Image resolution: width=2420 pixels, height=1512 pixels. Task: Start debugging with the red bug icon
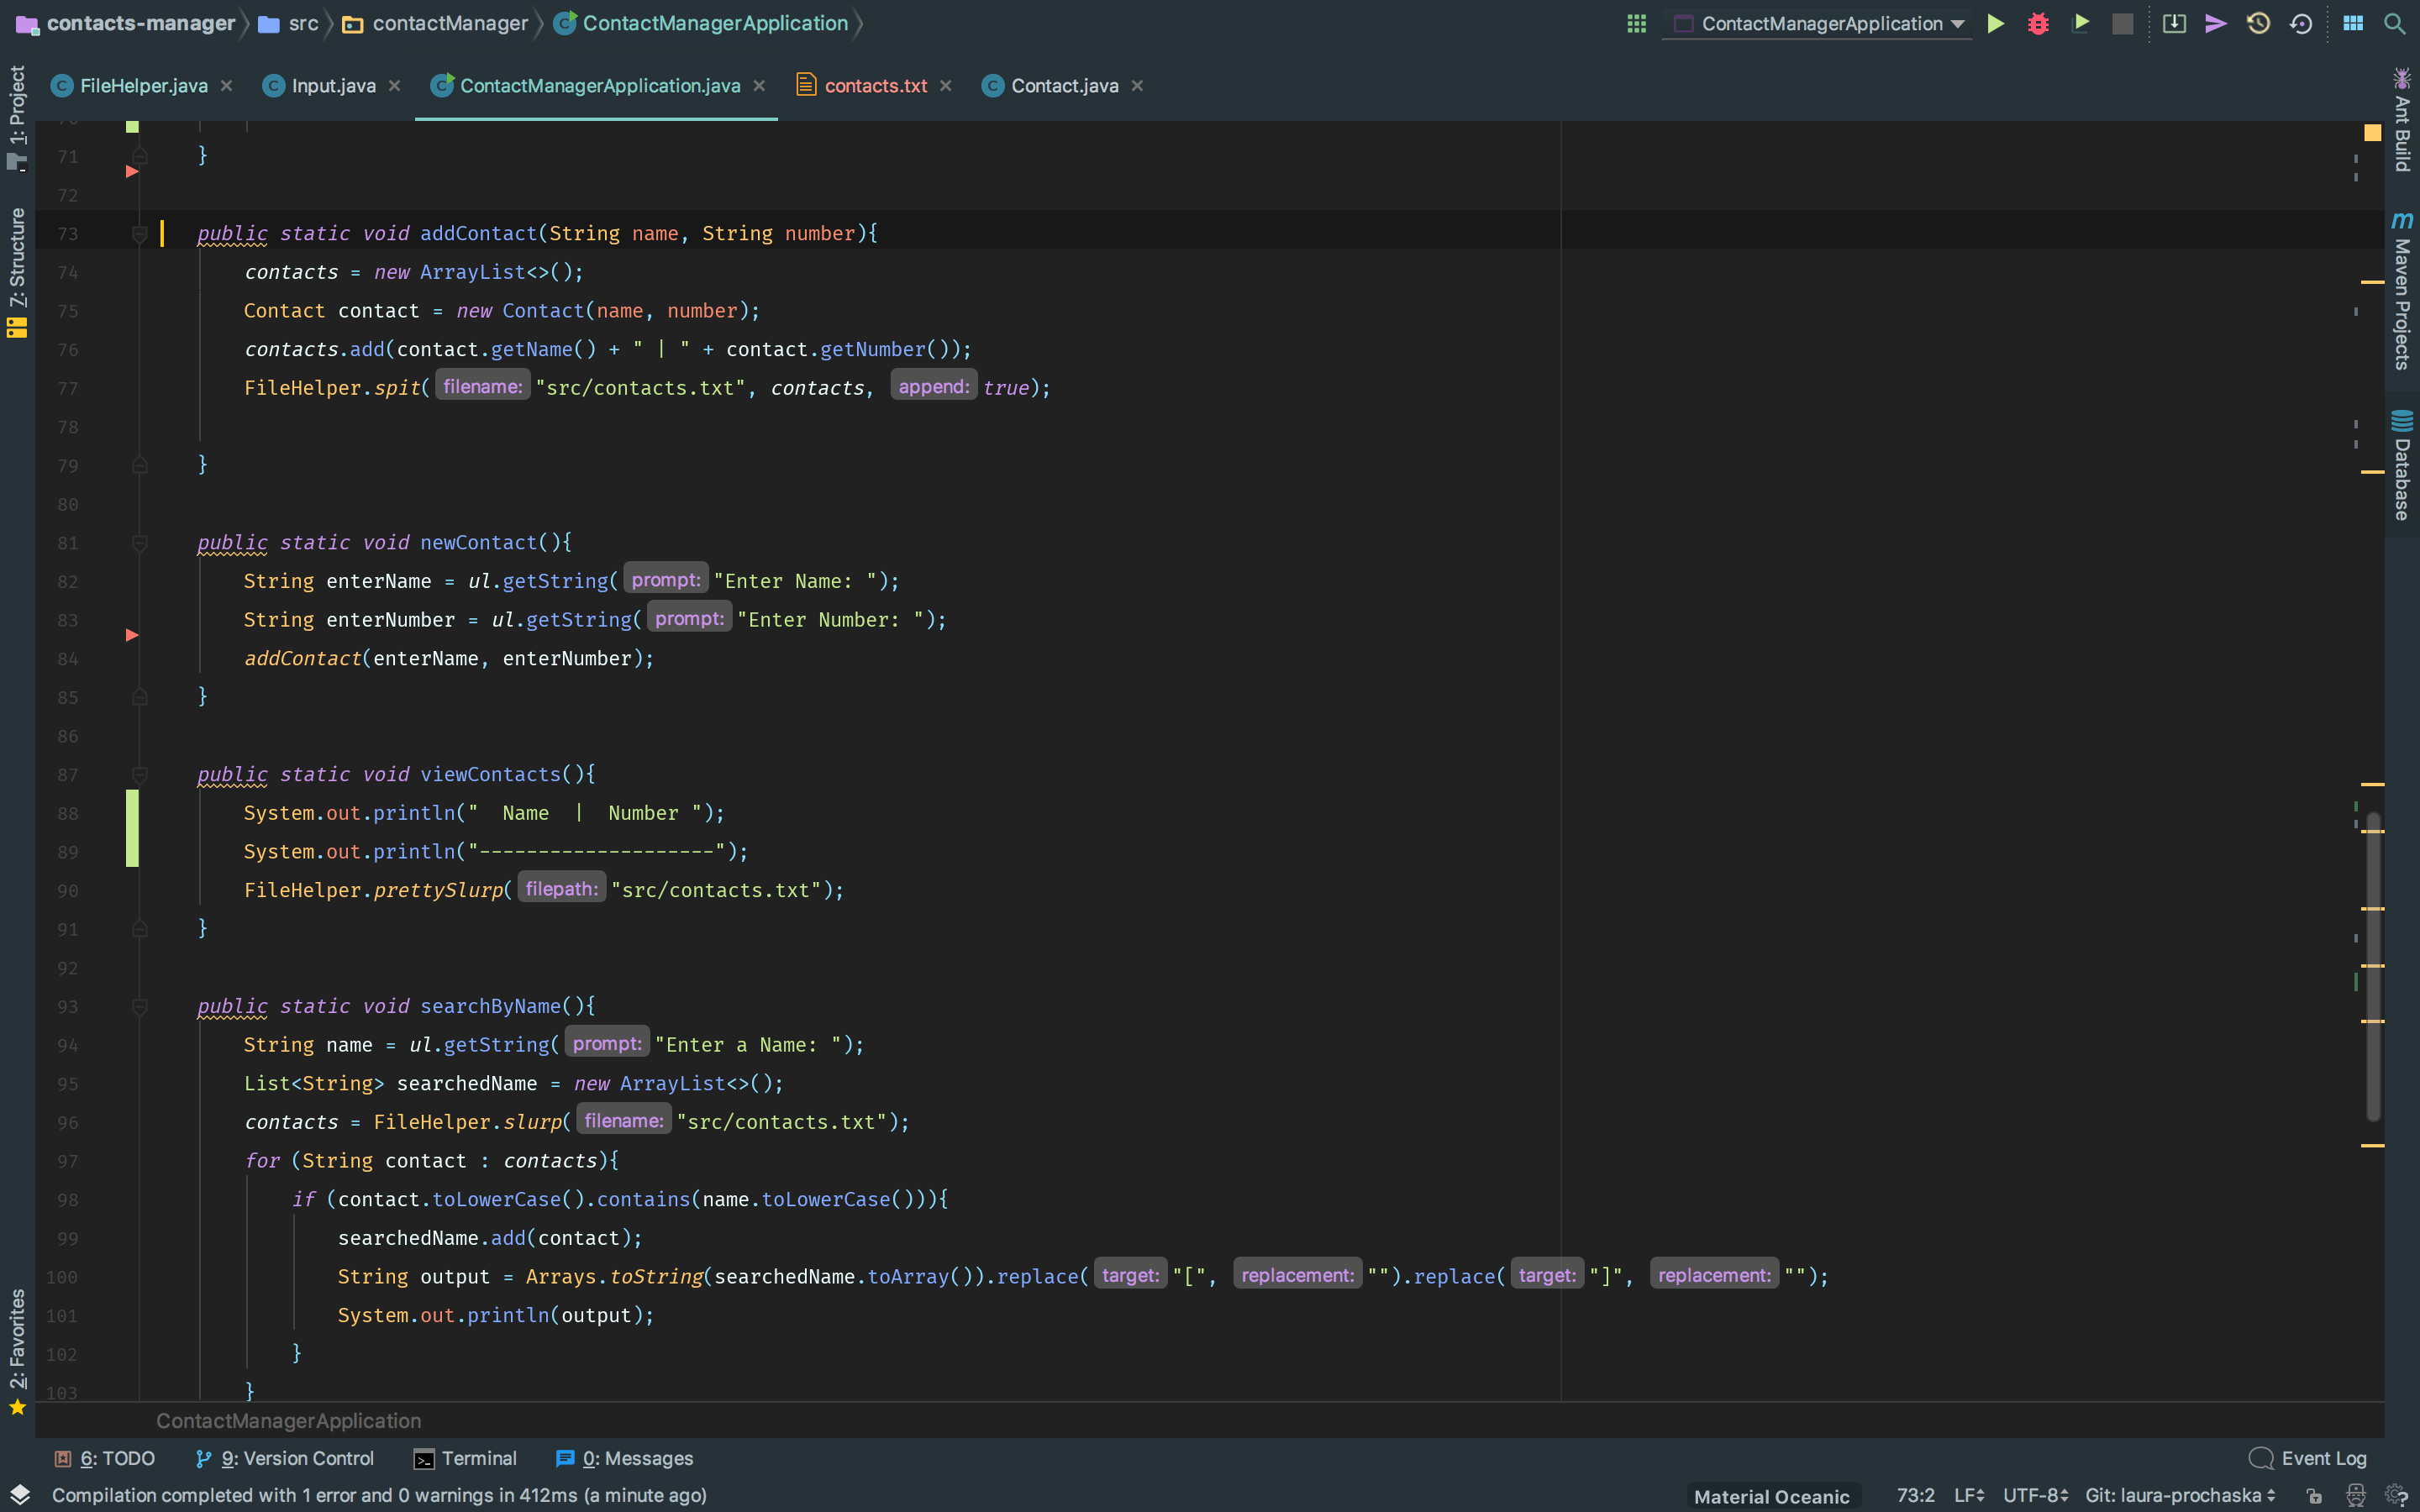pyautogui.click(x=2038, y=24)
